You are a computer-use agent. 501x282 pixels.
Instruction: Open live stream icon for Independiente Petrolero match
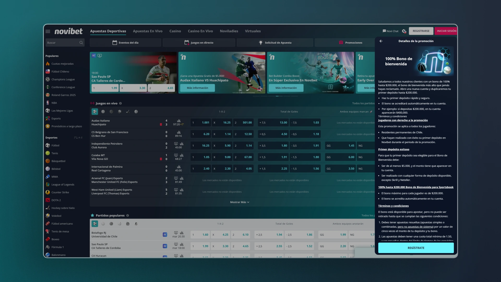(176, 144)
